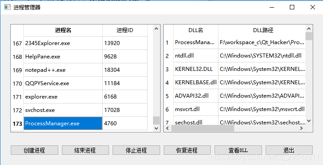Click the System32\ADVAPI... path cell
The image size is (323, 165).
262,95
